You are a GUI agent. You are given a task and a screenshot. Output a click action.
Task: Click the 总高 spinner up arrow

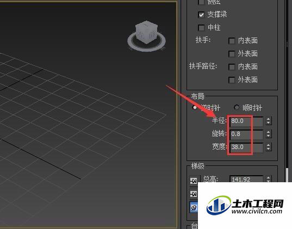[x=269, y=177]
